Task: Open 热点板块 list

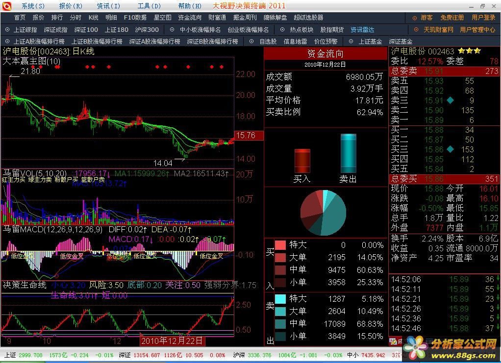Action: (x=301, y=30)
